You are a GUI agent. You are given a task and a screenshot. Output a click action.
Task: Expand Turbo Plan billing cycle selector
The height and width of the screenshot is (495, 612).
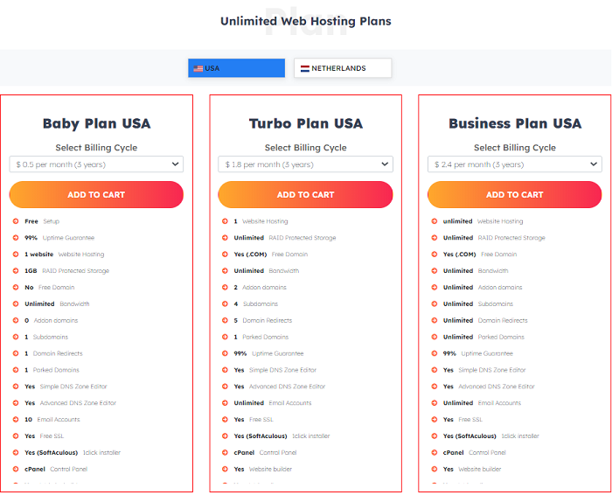coord(306,164)
